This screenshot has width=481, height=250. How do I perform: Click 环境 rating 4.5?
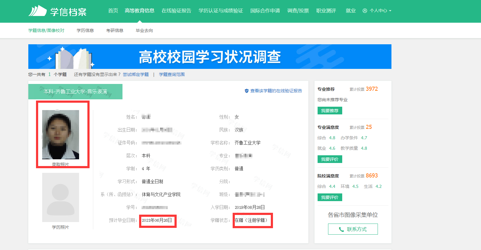click(355, 186)
